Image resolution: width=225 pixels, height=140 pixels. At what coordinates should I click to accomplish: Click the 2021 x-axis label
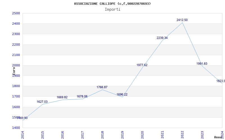[162, 135]
